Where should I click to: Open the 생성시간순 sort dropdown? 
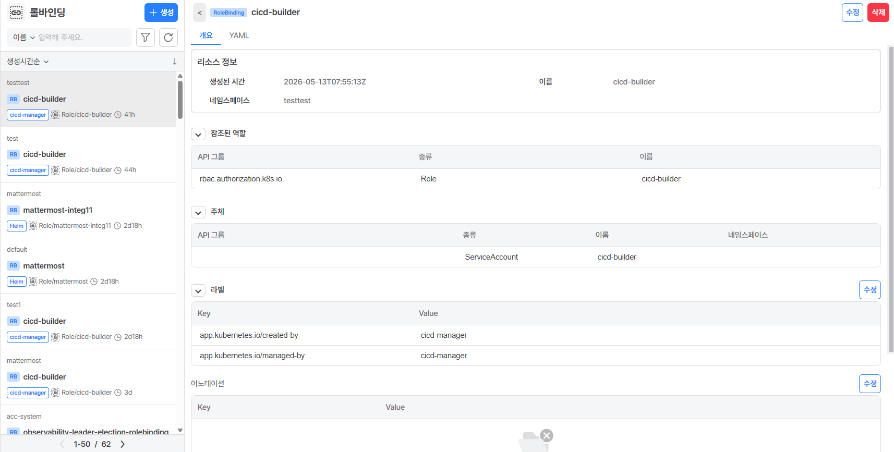28,62
